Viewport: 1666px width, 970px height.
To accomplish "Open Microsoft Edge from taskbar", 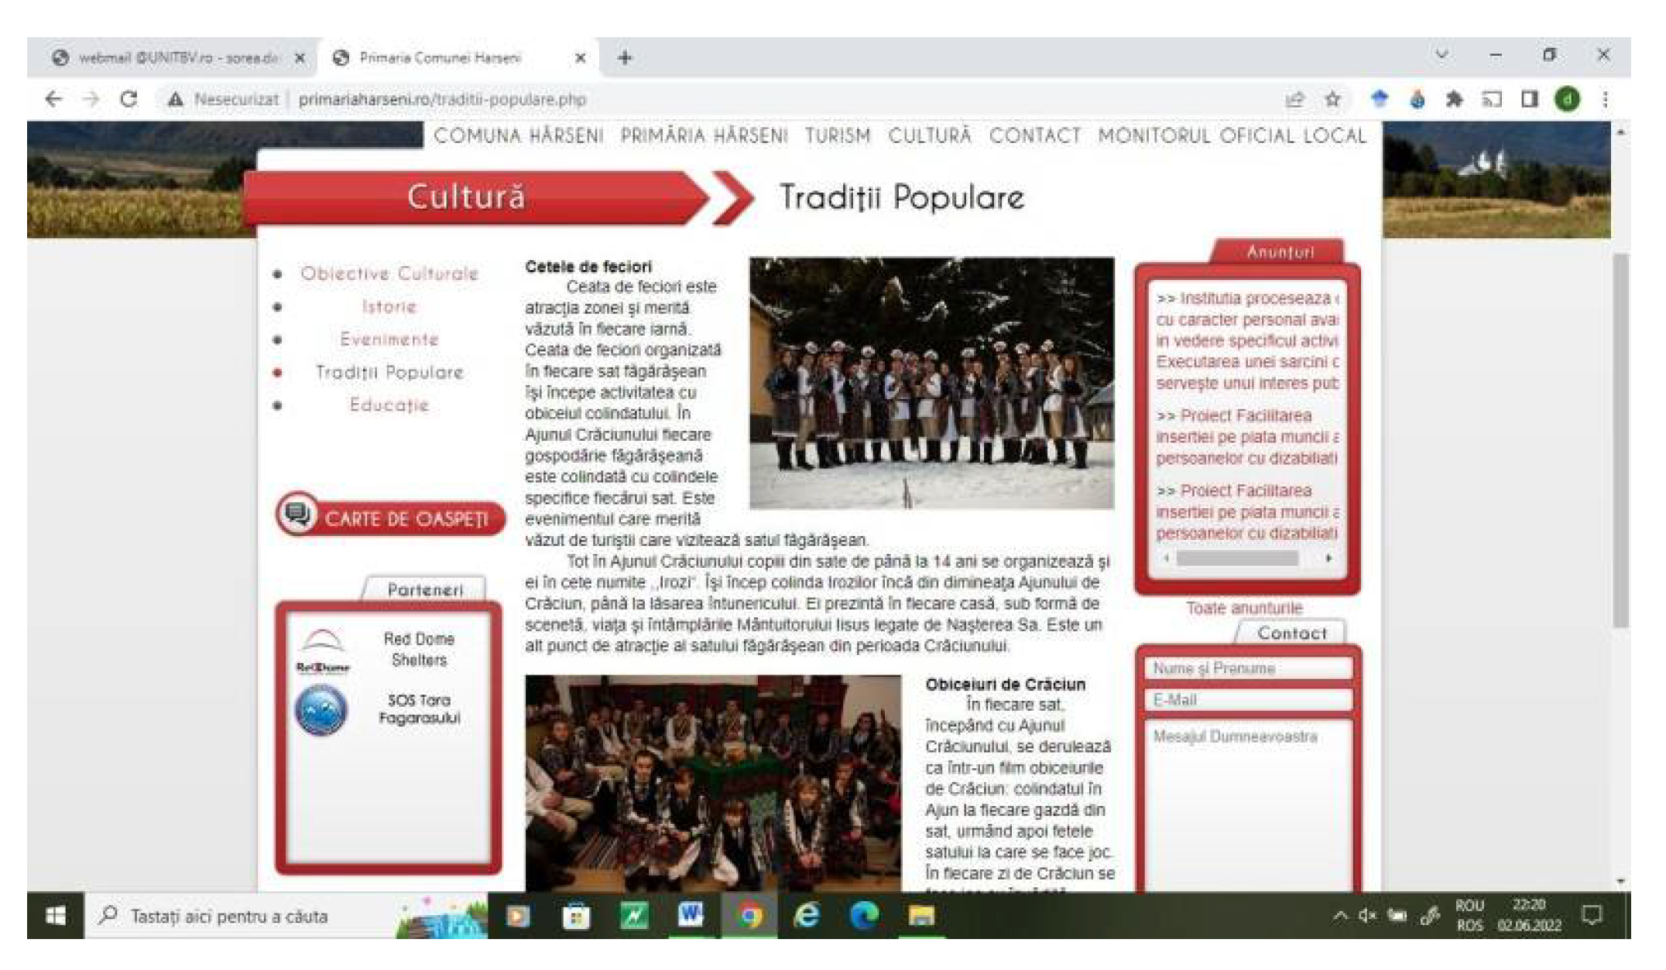I will click(864, 916).
